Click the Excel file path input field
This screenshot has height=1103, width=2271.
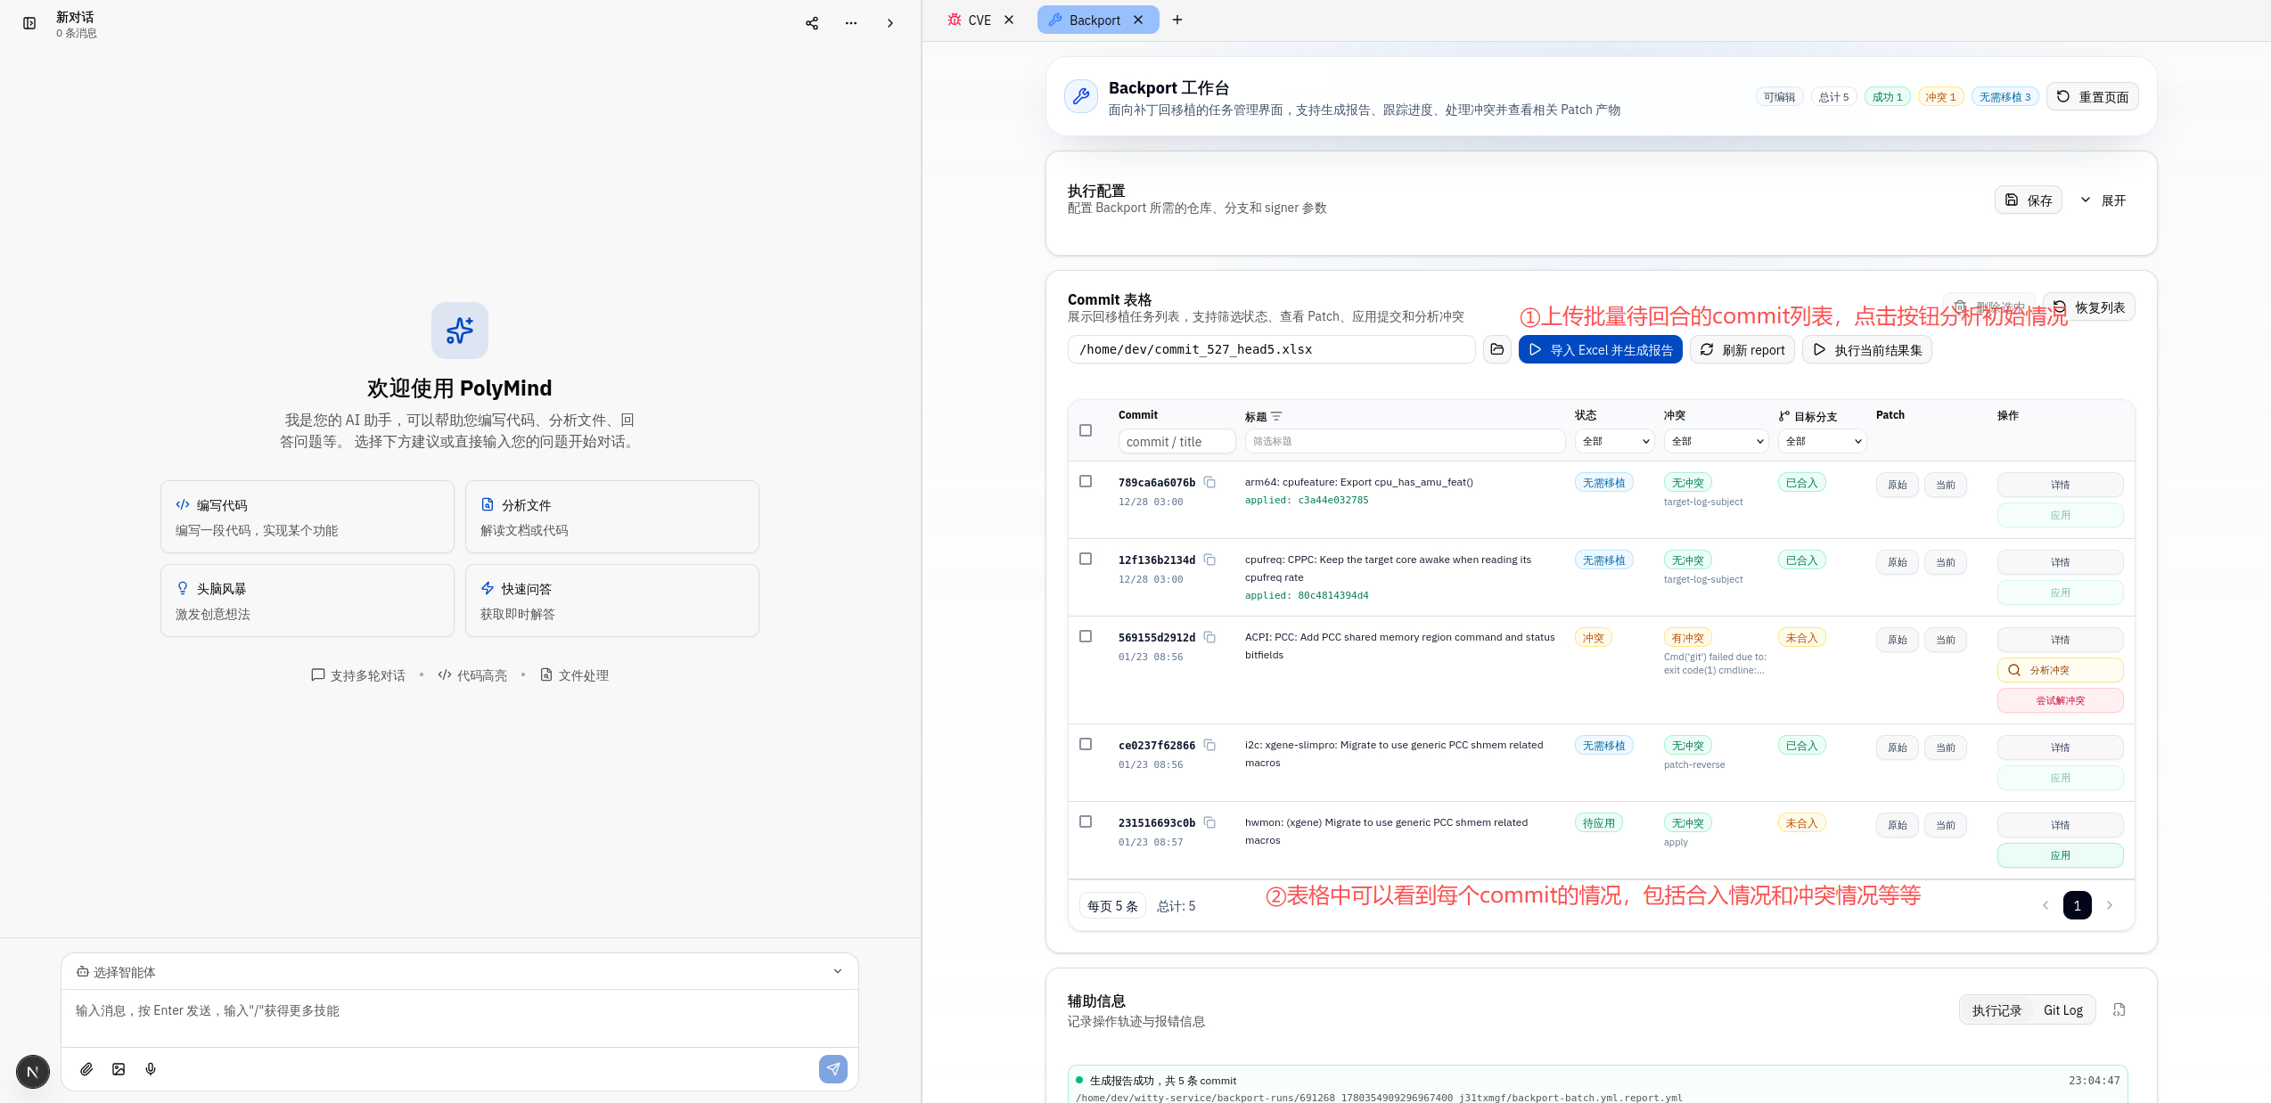point(1271,349)
